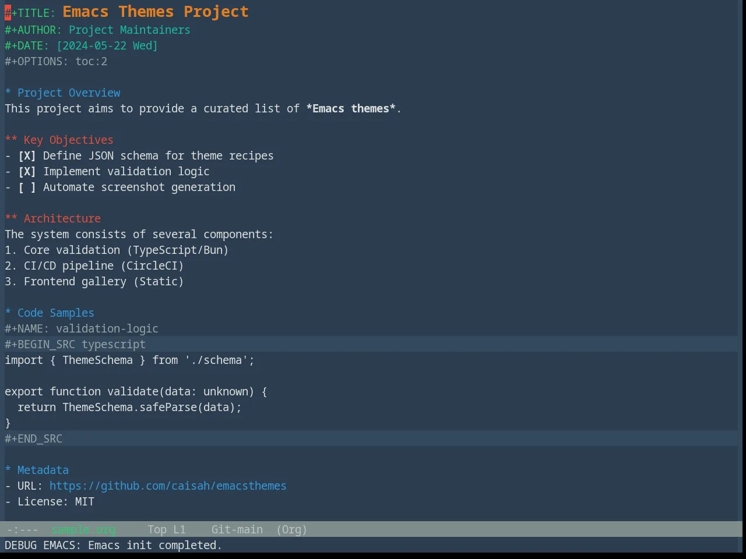
Task: Collapse the Metadata heading
Action: (37, 470)
